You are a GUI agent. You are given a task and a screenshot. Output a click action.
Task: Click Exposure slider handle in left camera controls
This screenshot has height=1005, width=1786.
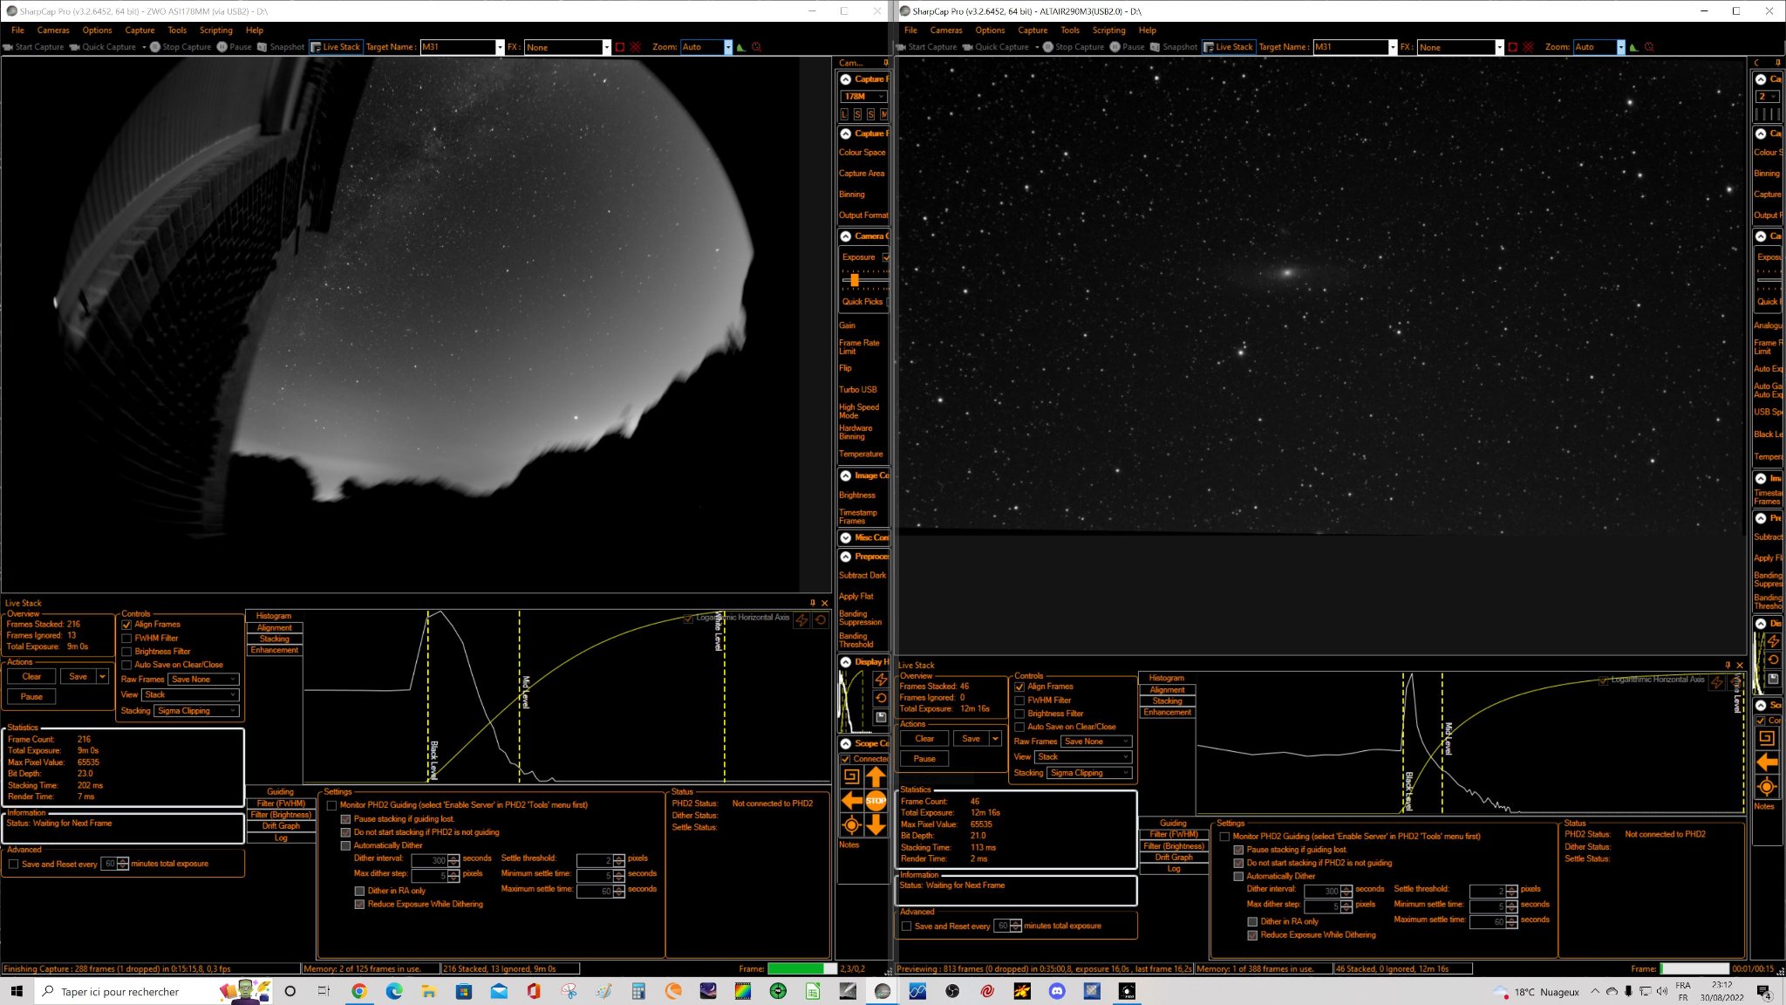point(855,280)
